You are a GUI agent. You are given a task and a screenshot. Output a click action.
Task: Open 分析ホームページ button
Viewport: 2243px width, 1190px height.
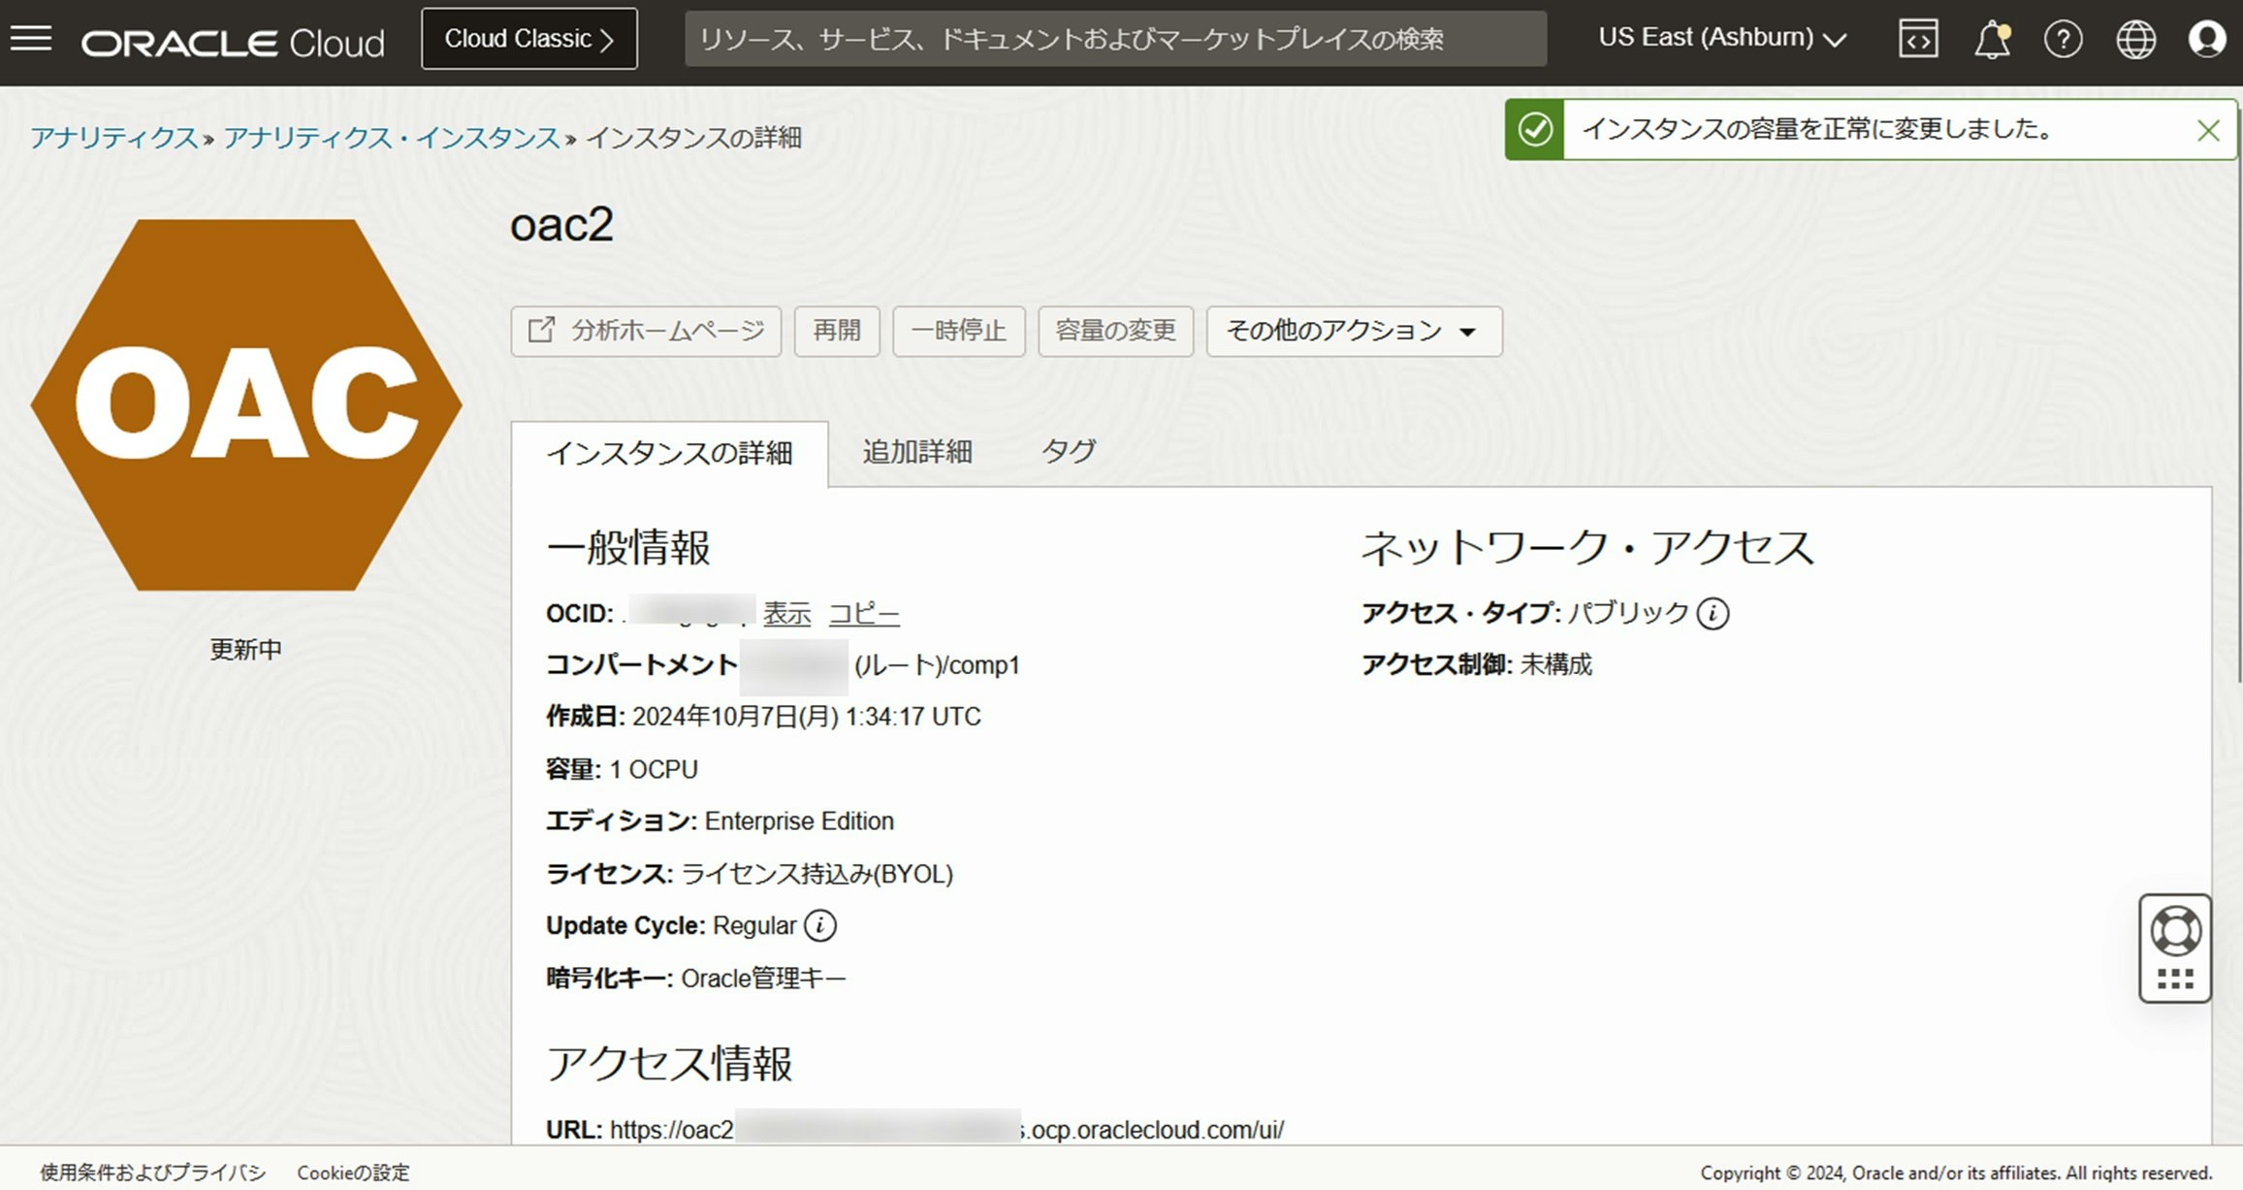(646, 332)
